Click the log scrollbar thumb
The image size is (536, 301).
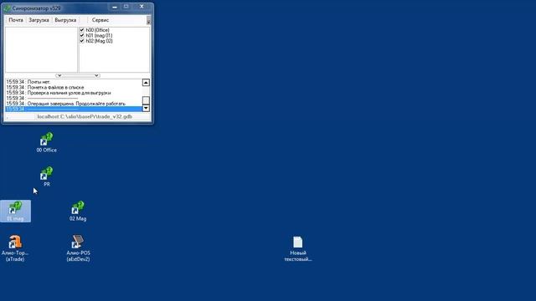146,100
